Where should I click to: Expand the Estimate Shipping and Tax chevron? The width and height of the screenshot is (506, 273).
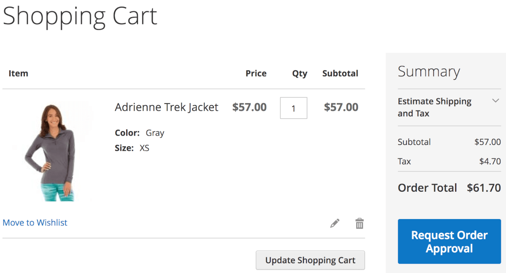495,101
